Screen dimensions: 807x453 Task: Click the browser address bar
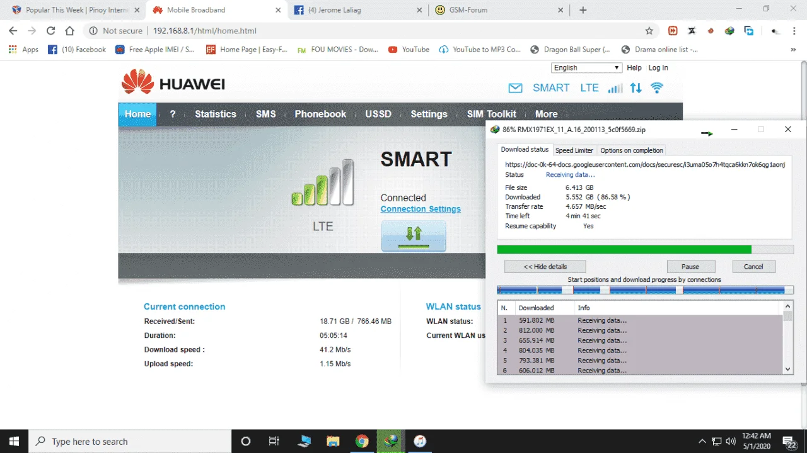click(x=369, y=31)
